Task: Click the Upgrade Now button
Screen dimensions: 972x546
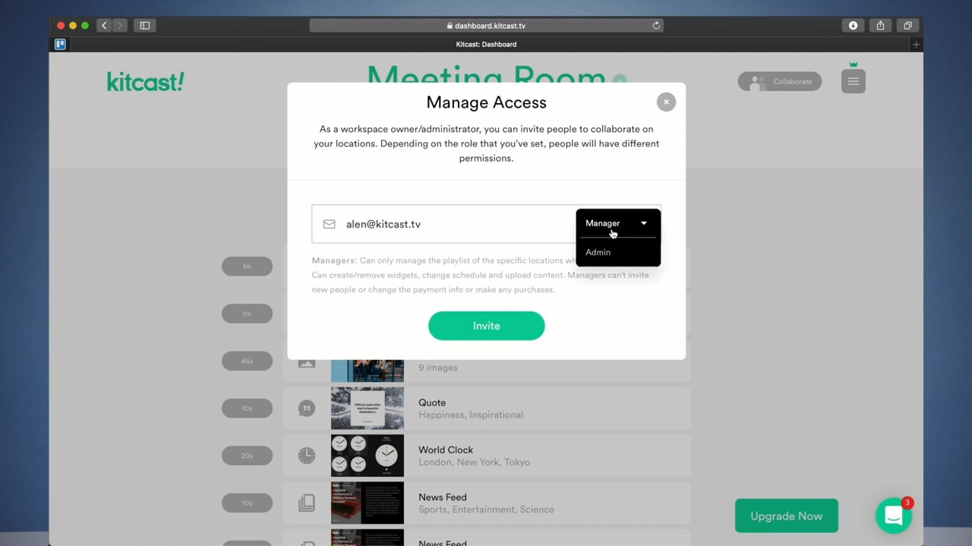Action: point(786,516)
